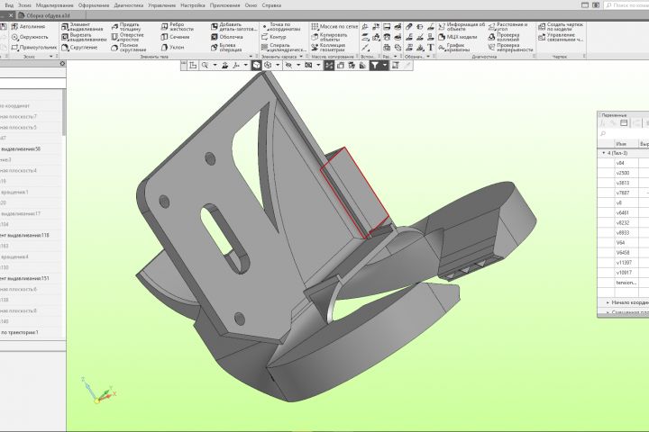Image resolution: width=649 pixels, height=432 pixels.
Task: Toggle the filter funnel button in view toolbar
Action: point(375,66)
